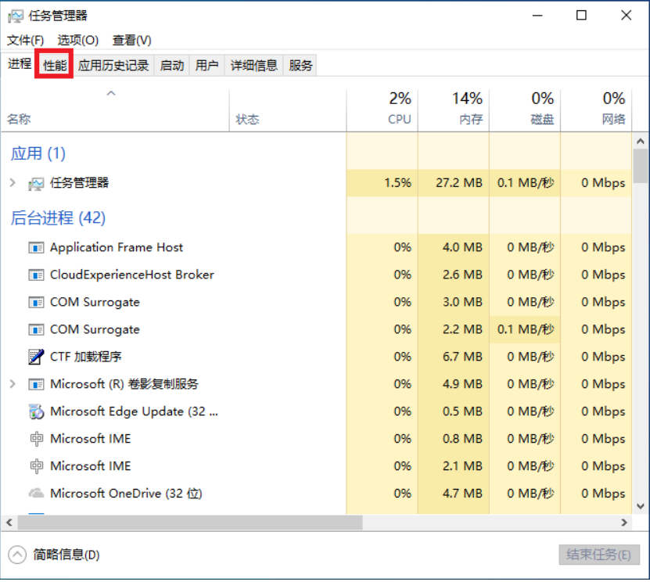Click the Microsoft OneDrive cloud icon
This screenshot has height=582, width=650.
(36, 494)
